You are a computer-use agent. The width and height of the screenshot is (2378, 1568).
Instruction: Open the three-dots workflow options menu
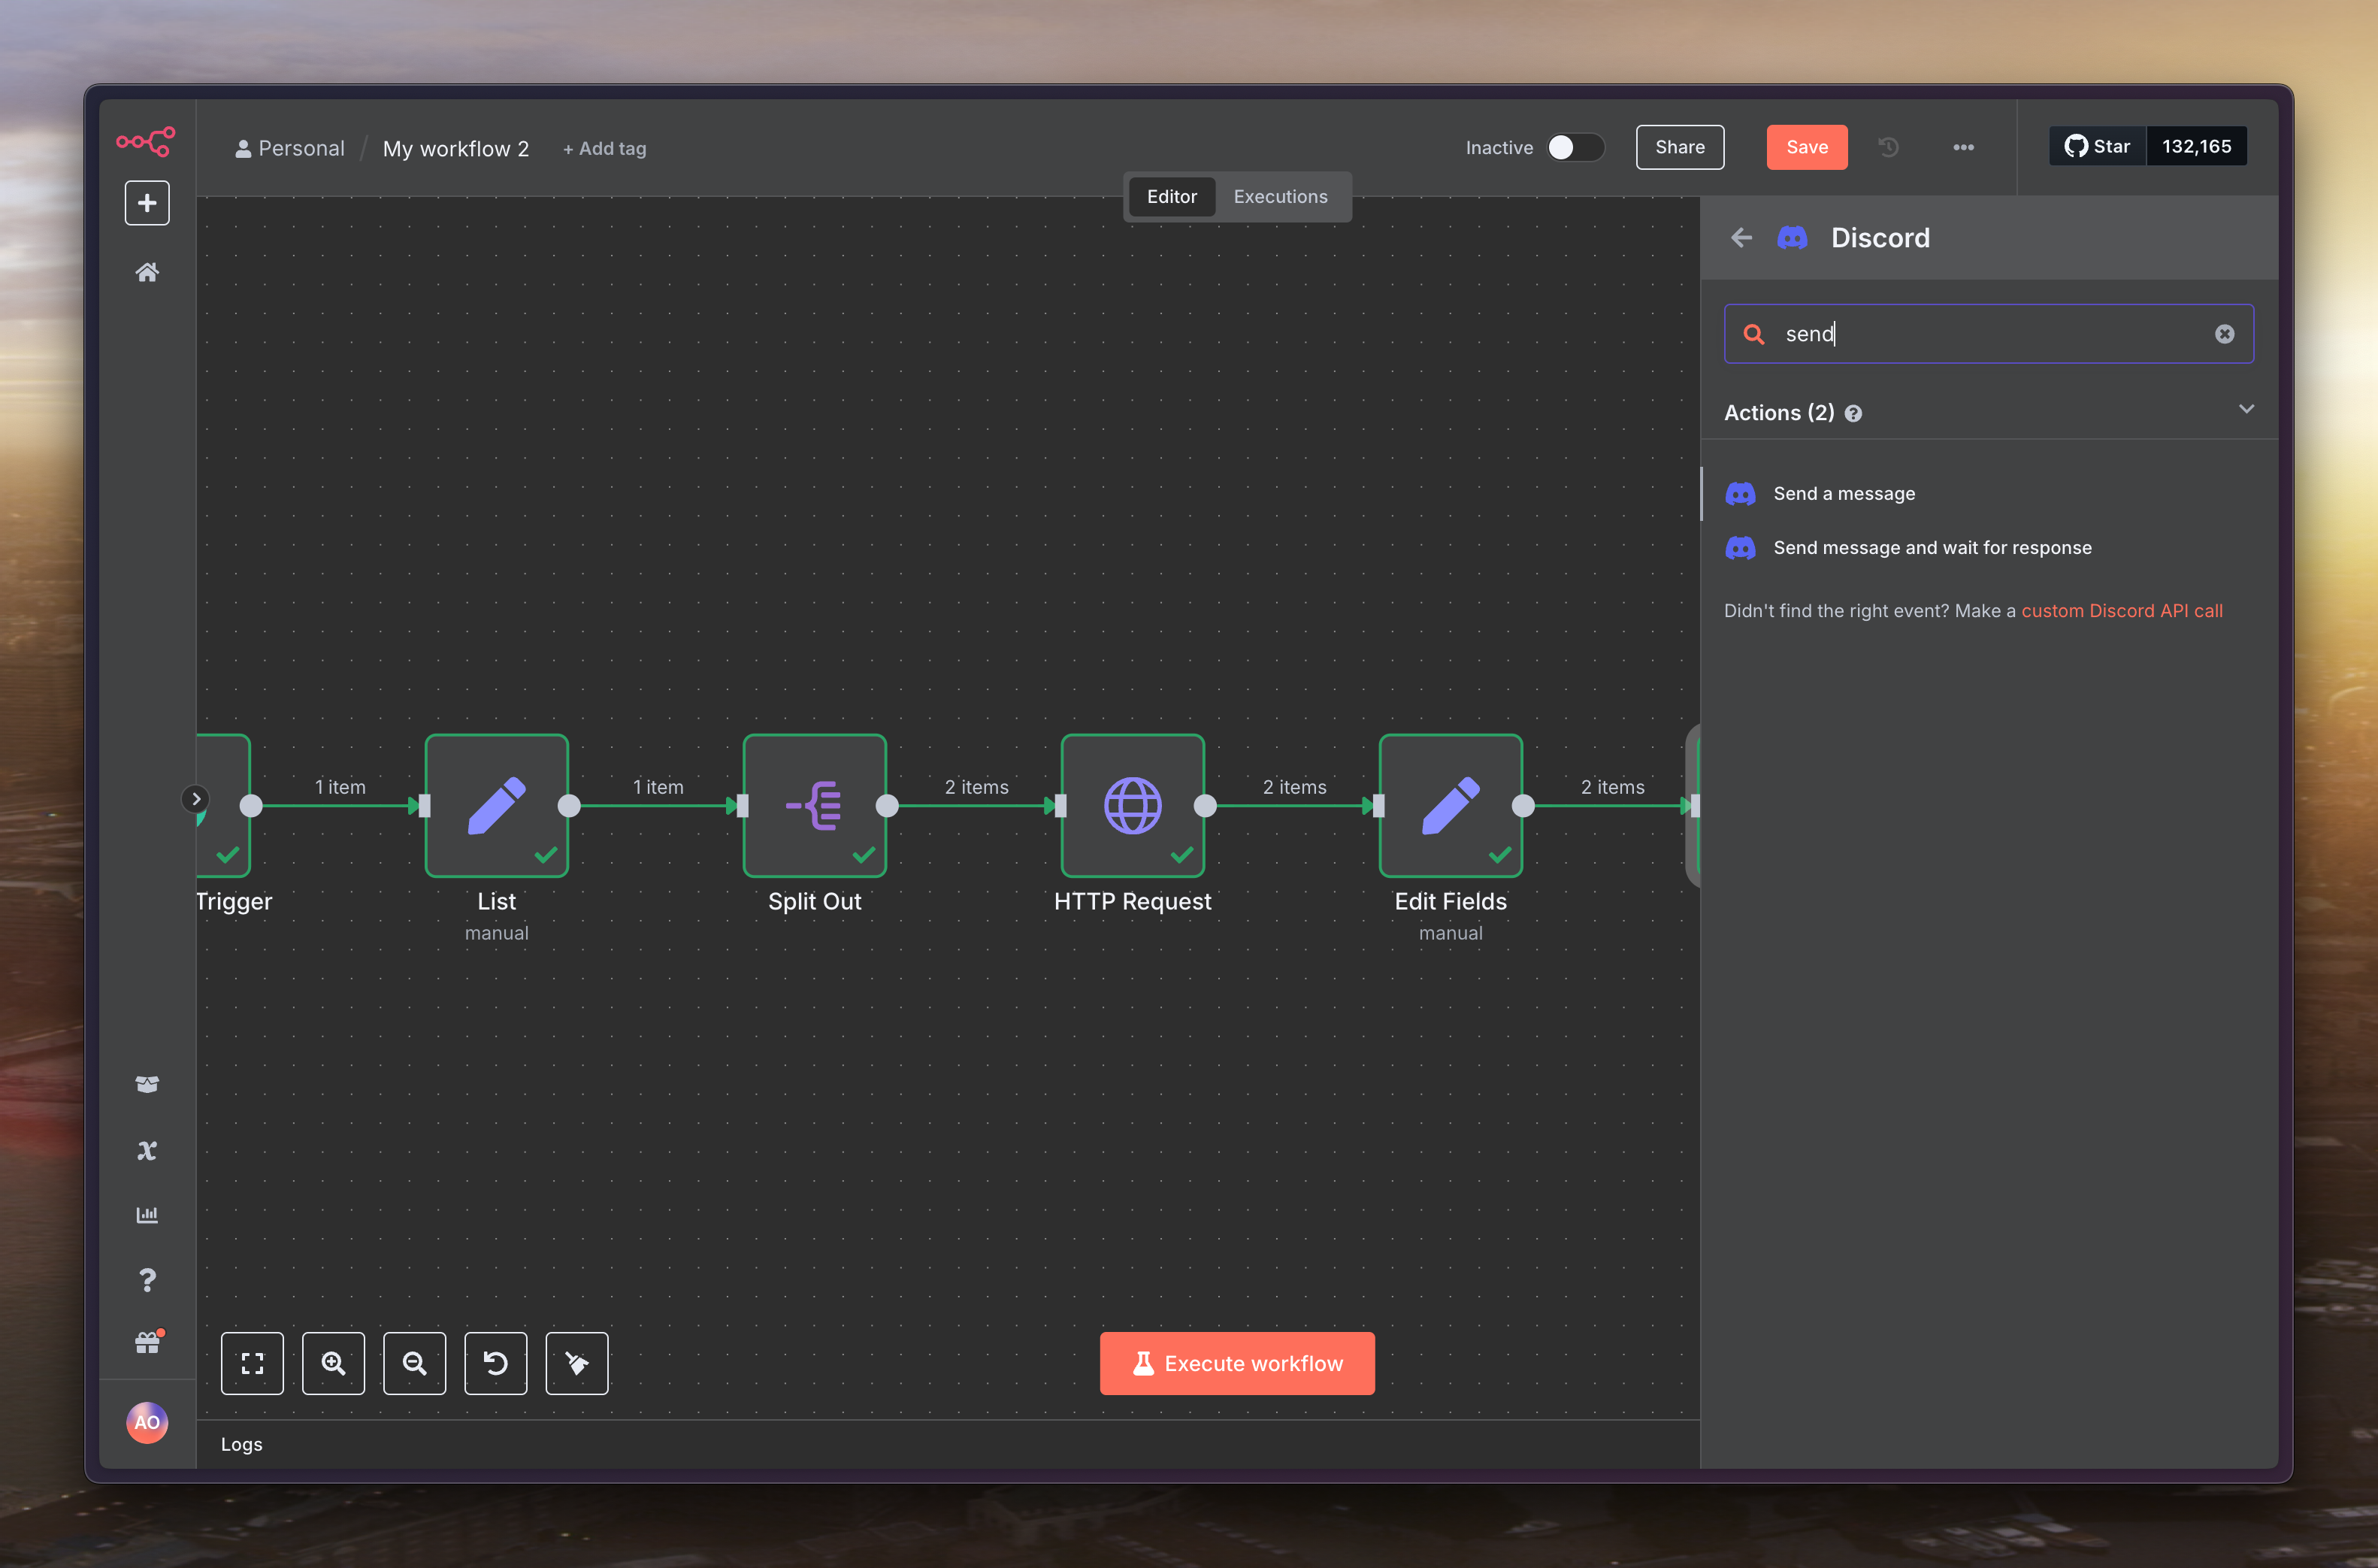[1963, 147]
